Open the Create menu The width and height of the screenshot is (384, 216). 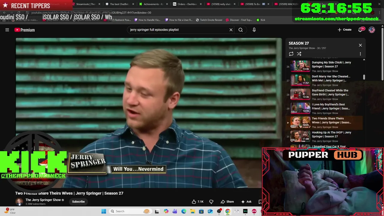(344, 30)
